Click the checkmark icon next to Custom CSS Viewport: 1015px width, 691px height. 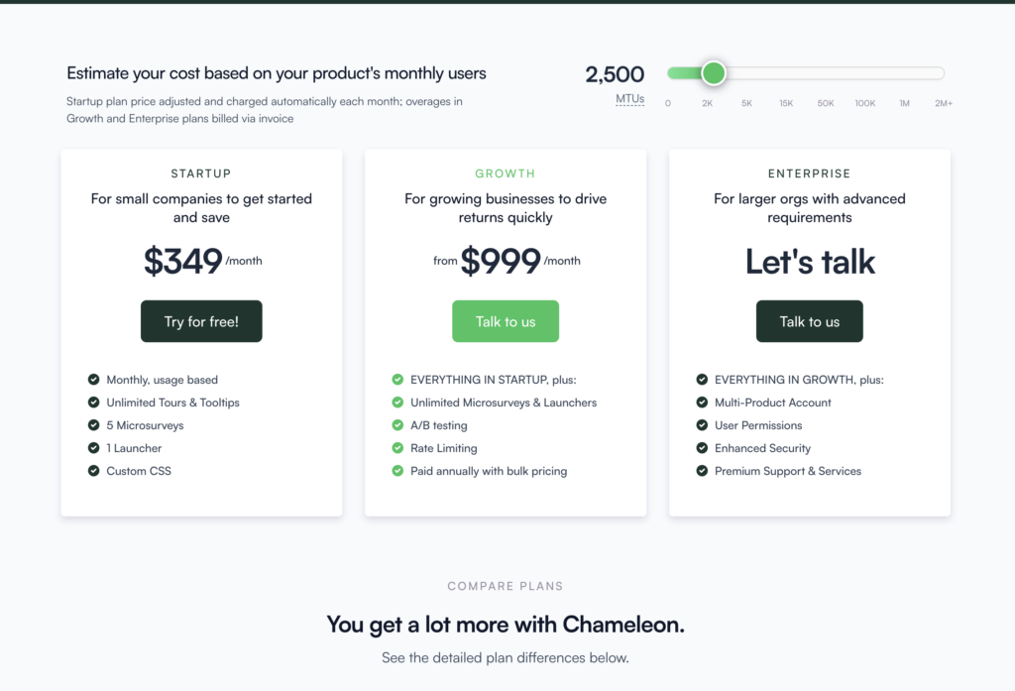(94, 471)
